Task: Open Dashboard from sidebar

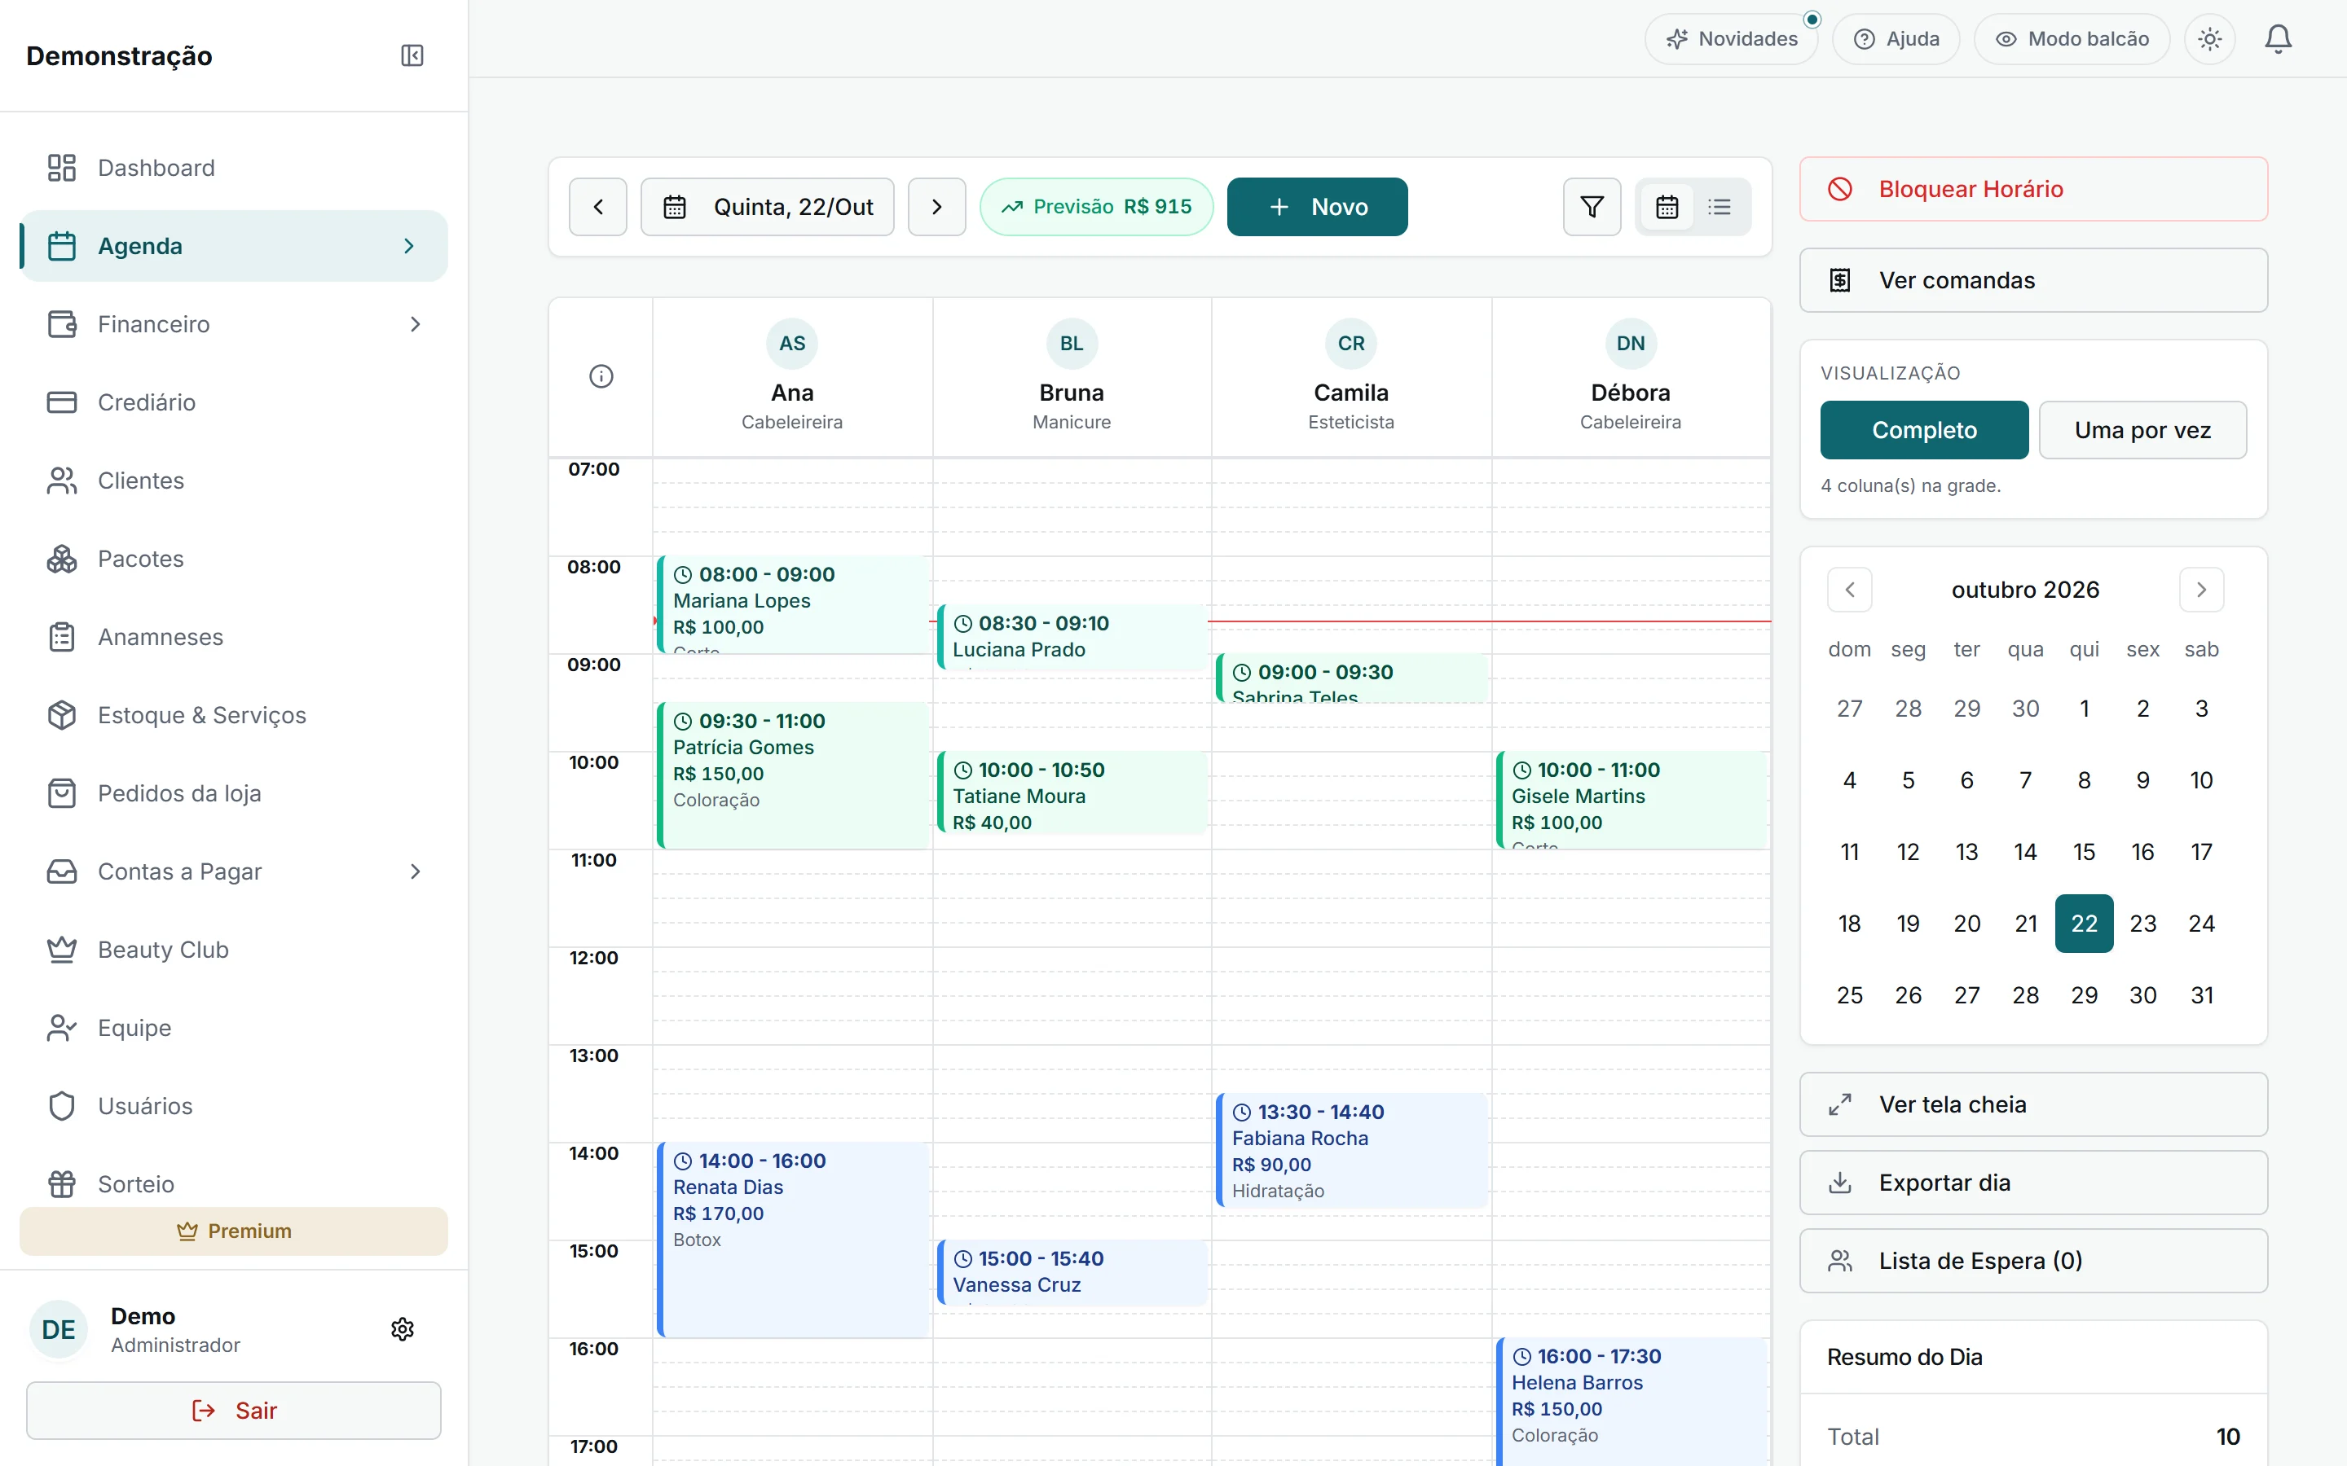Action: tap(234, 168)
